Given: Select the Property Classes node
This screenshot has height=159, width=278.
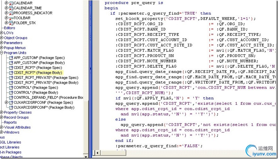Looking at the screenshot, I should tap(18, 112).
